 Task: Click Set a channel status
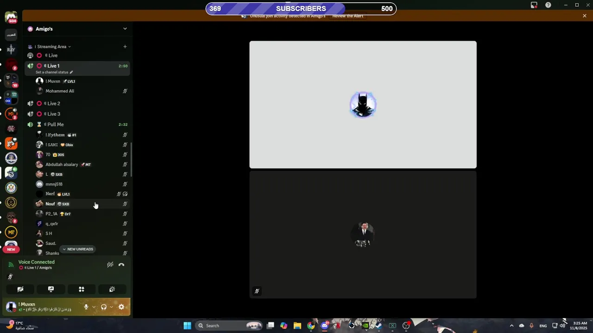54,72
